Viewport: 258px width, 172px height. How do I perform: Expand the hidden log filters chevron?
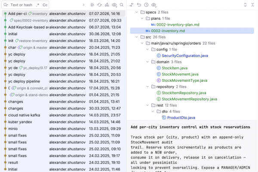click(x=83, y=5)
